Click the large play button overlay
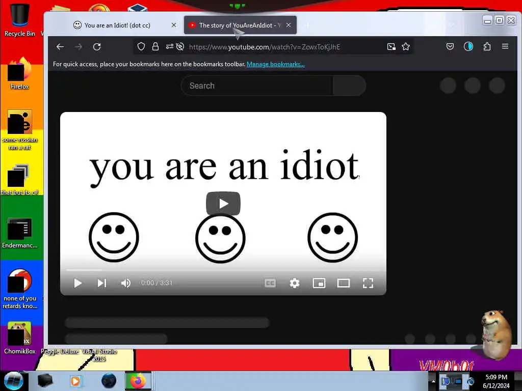The image size is (522, 391). (x=223, y=204)
